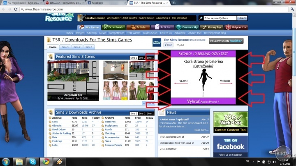This screenshot has width=296, height=166.
Task: Click Follow us on Twitter button
Action: point(226,41)
